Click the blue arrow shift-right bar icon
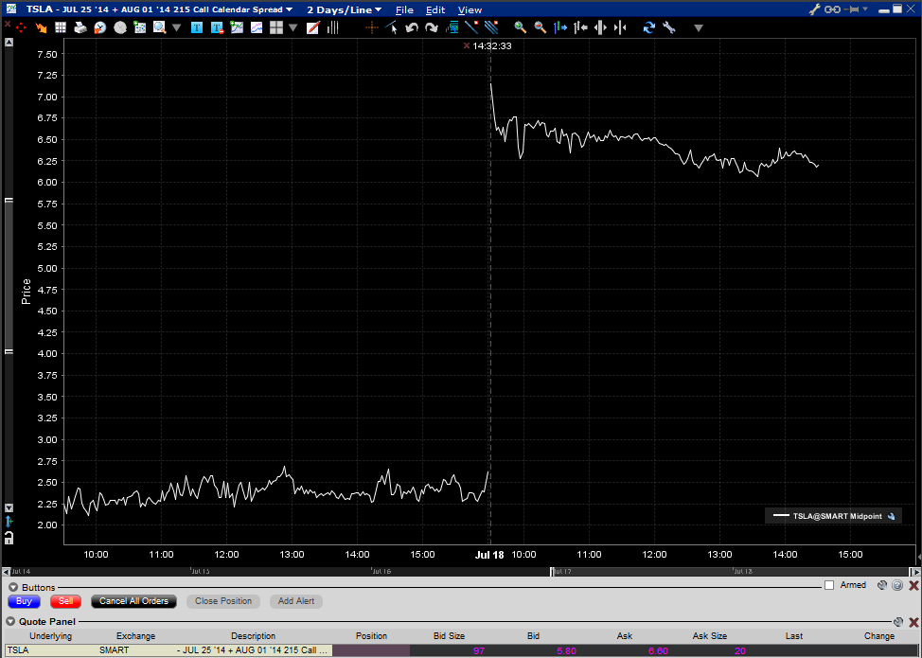The image size is (922, 658). point(560,27)
